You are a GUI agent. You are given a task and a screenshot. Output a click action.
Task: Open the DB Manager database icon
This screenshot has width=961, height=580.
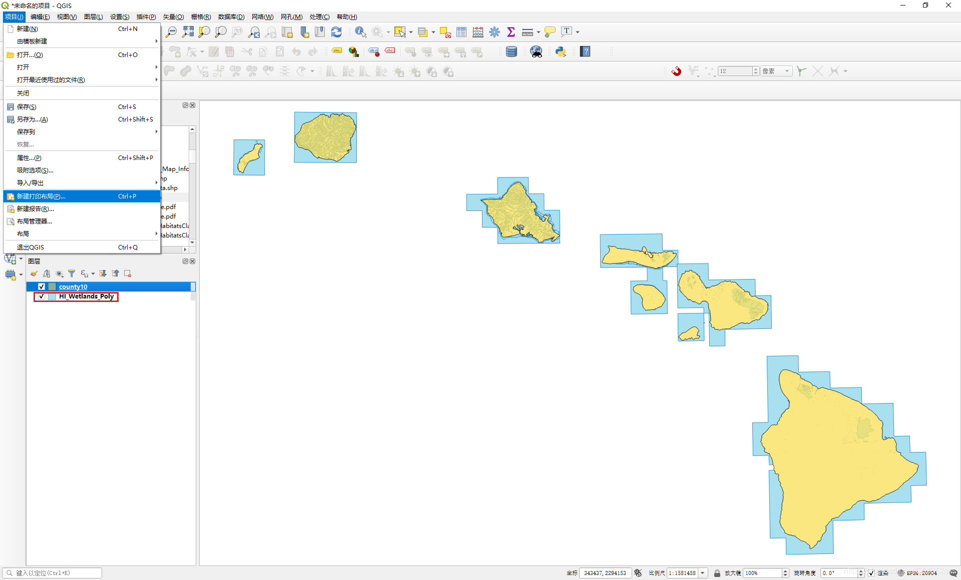tap(511, 51)
